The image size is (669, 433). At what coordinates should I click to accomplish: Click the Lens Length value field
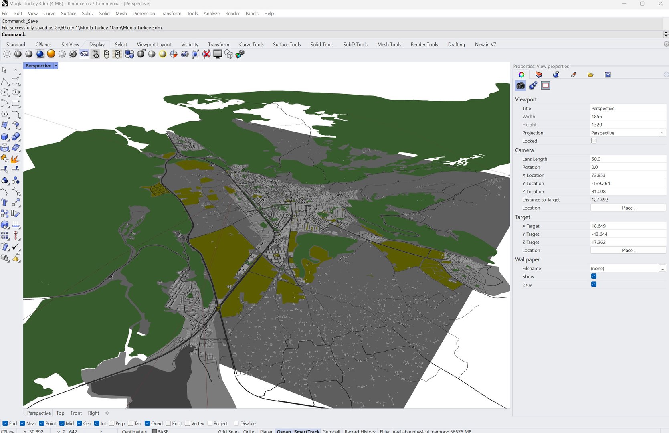pos(628,159)
